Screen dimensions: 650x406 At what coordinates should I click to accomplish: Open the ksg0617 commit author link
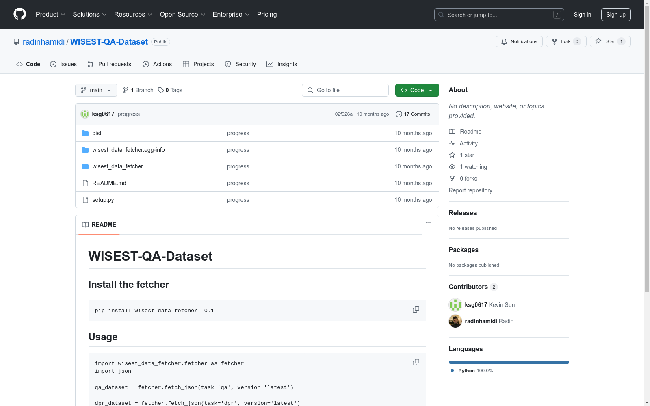(x=103, y=114)
